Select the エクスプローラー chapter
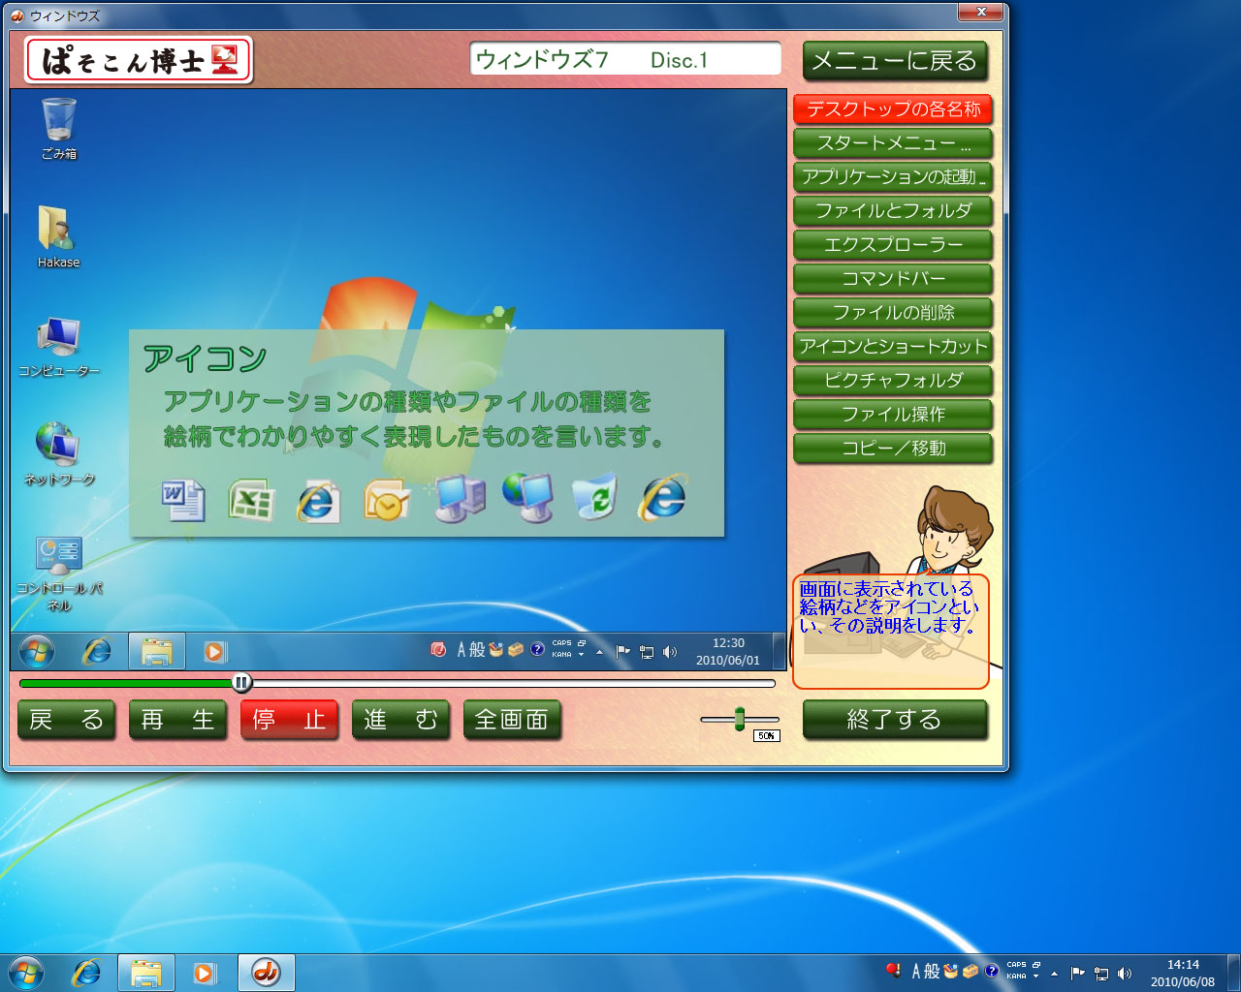This screenshot has width=1241, height=992. pyautogui.click(x=893, y=245)
